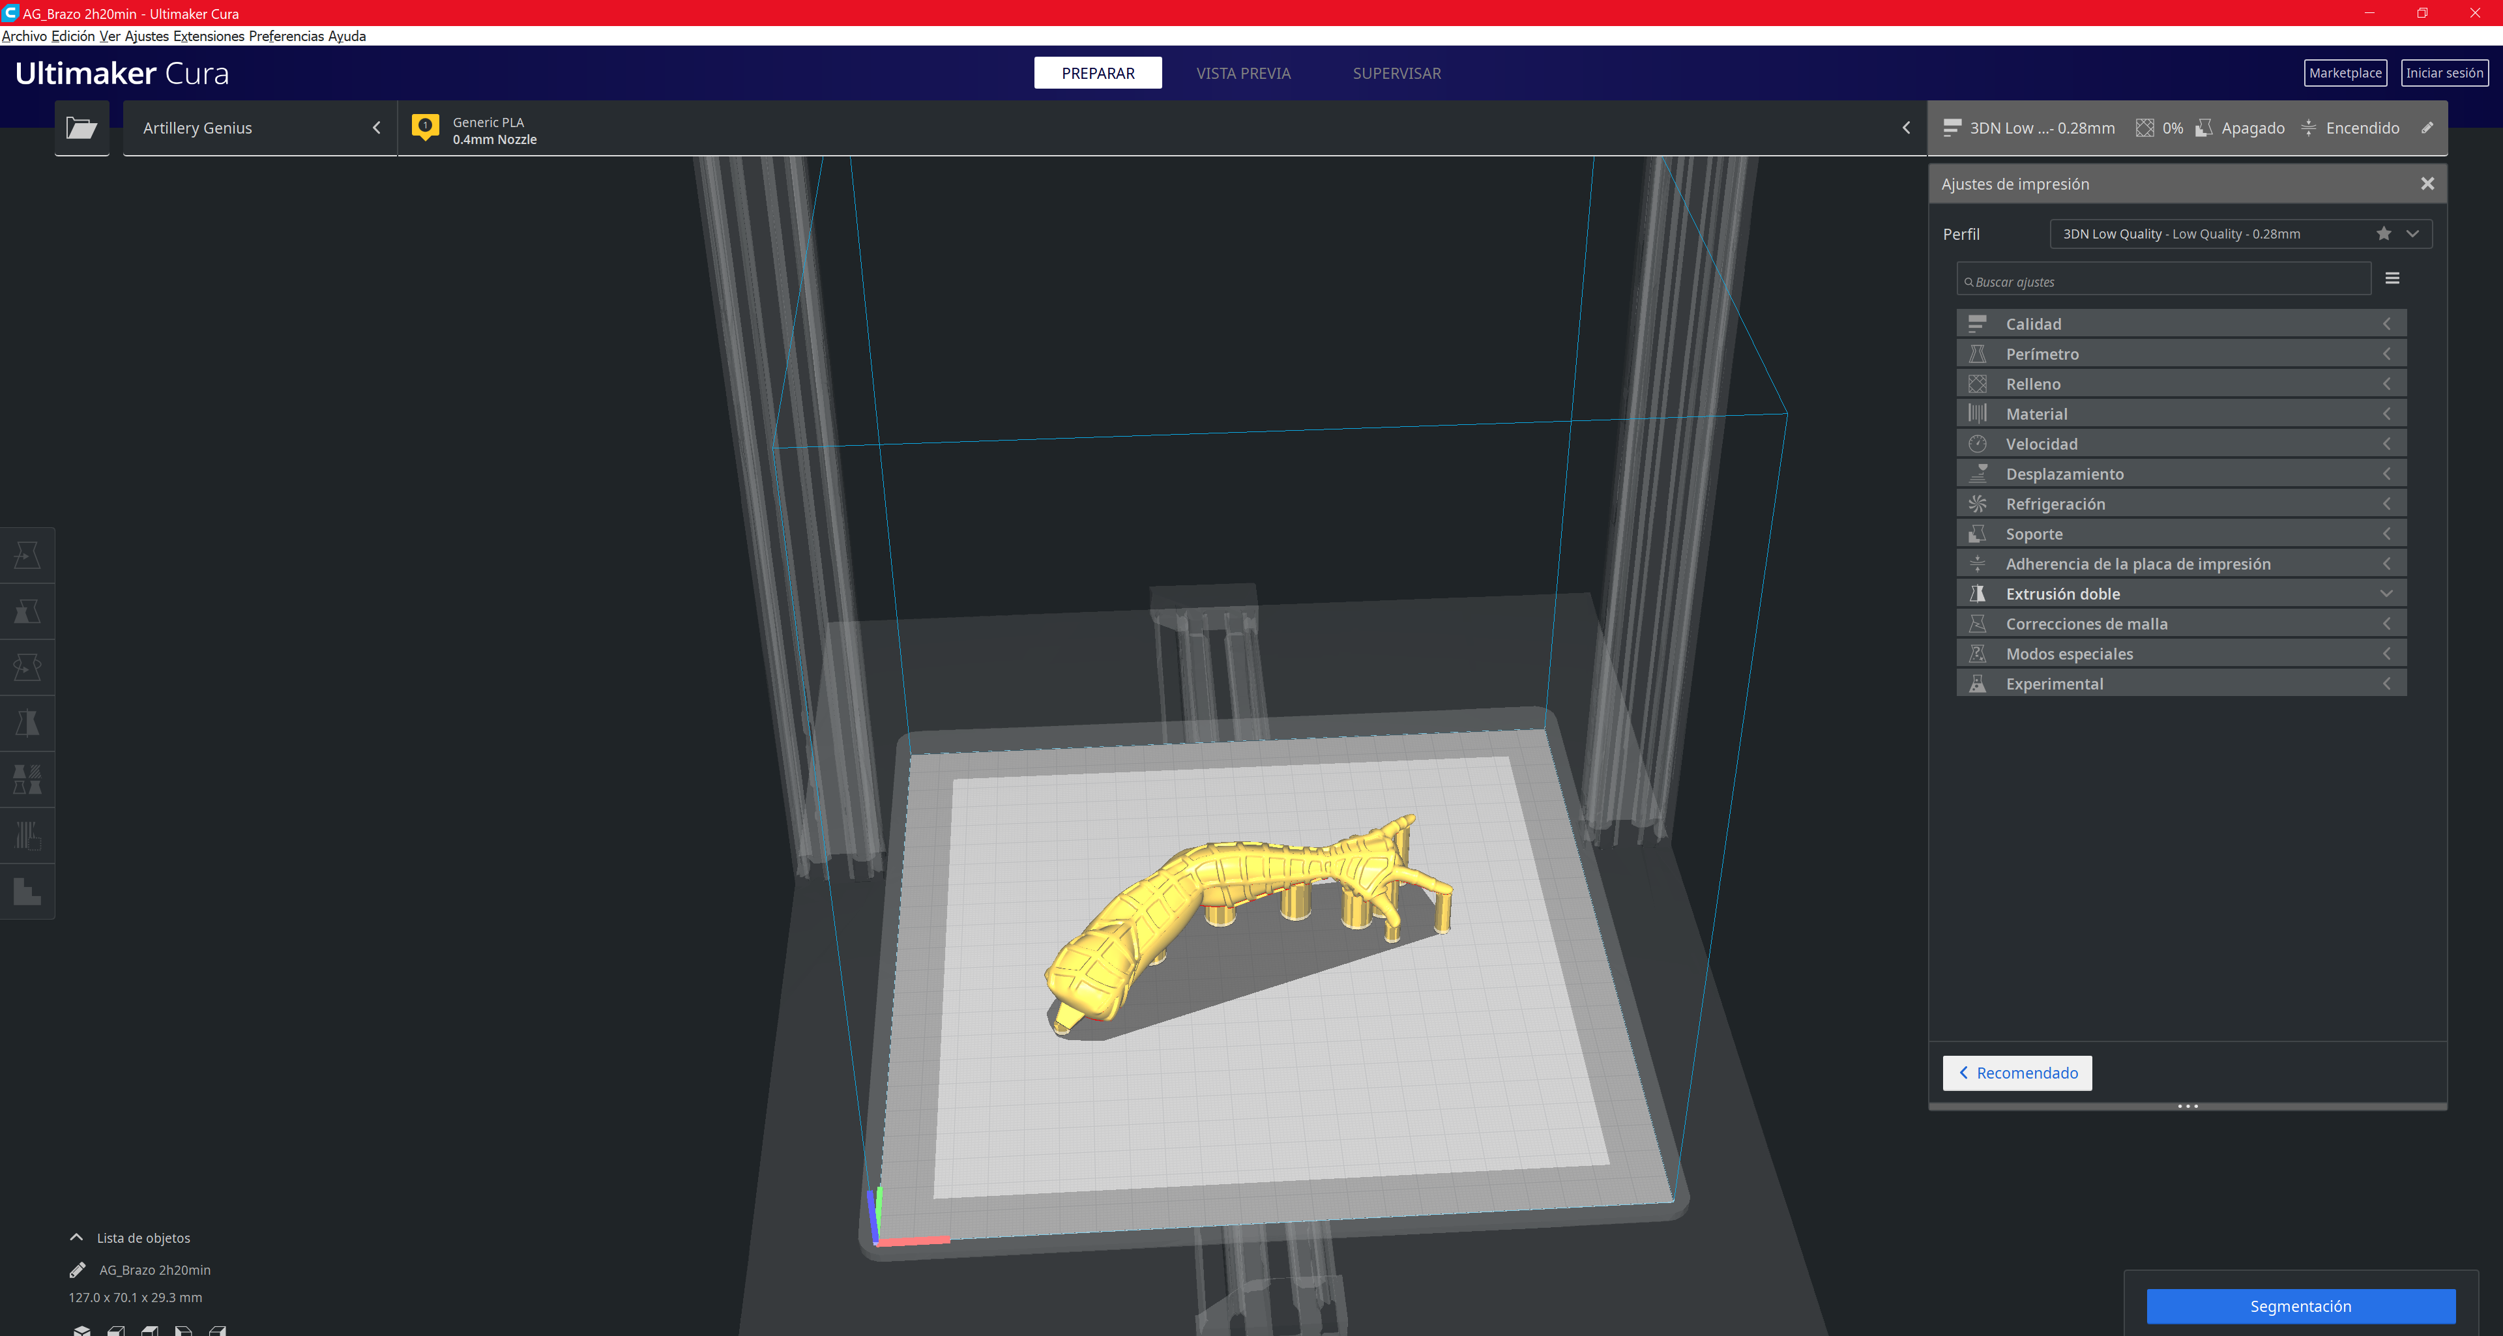The height and width of the screenshot is (1336, 2503).
Task: Select the Scale tool in left toolbar
Action: (x=27, y=611)
